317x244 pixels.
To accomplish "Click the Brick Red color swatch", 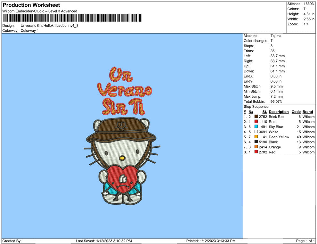I will pos(256,117).
